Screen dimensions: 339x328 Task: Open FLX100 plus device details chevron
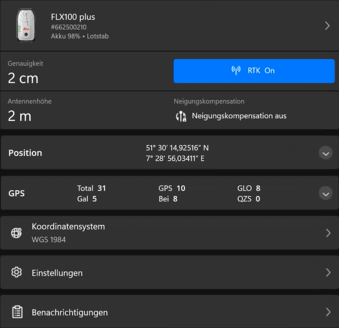(327, 26)
